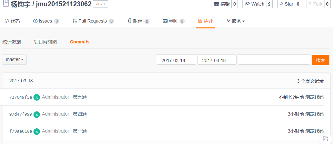Browse code for the 第四题 commit
The image size is (333, 144).
click(x=315, y=114)
